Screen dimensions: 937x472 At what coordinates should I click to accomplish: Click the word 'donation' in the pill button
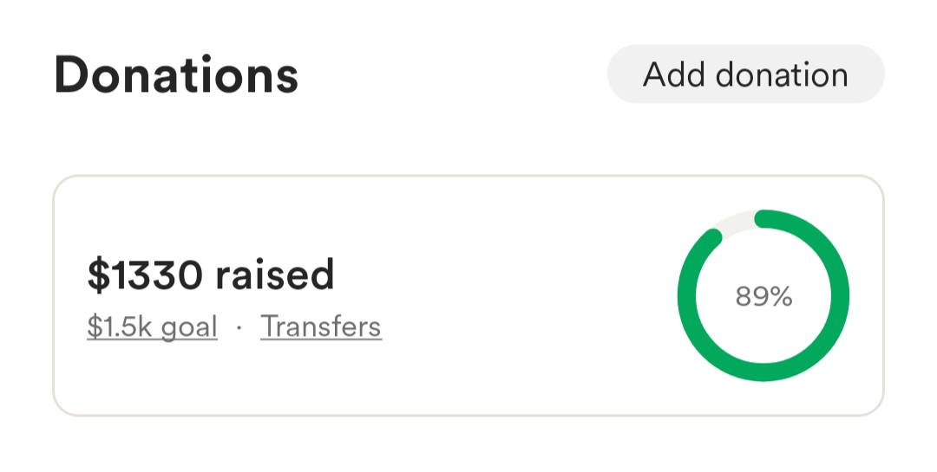pos(782,74)
